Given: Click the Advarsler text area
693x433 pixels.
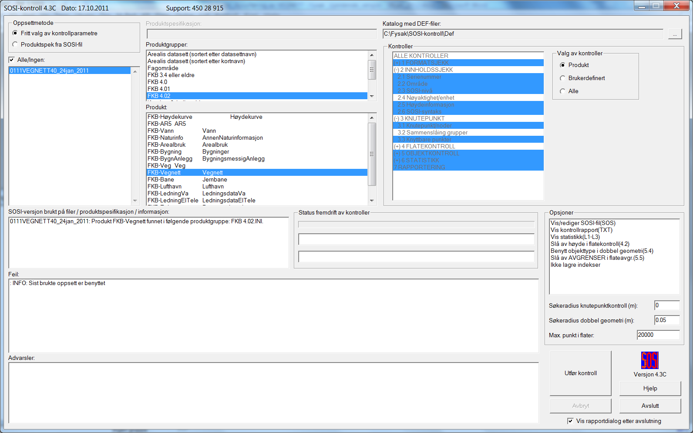Looking at the screenshot, I should [x=273, y=393].
